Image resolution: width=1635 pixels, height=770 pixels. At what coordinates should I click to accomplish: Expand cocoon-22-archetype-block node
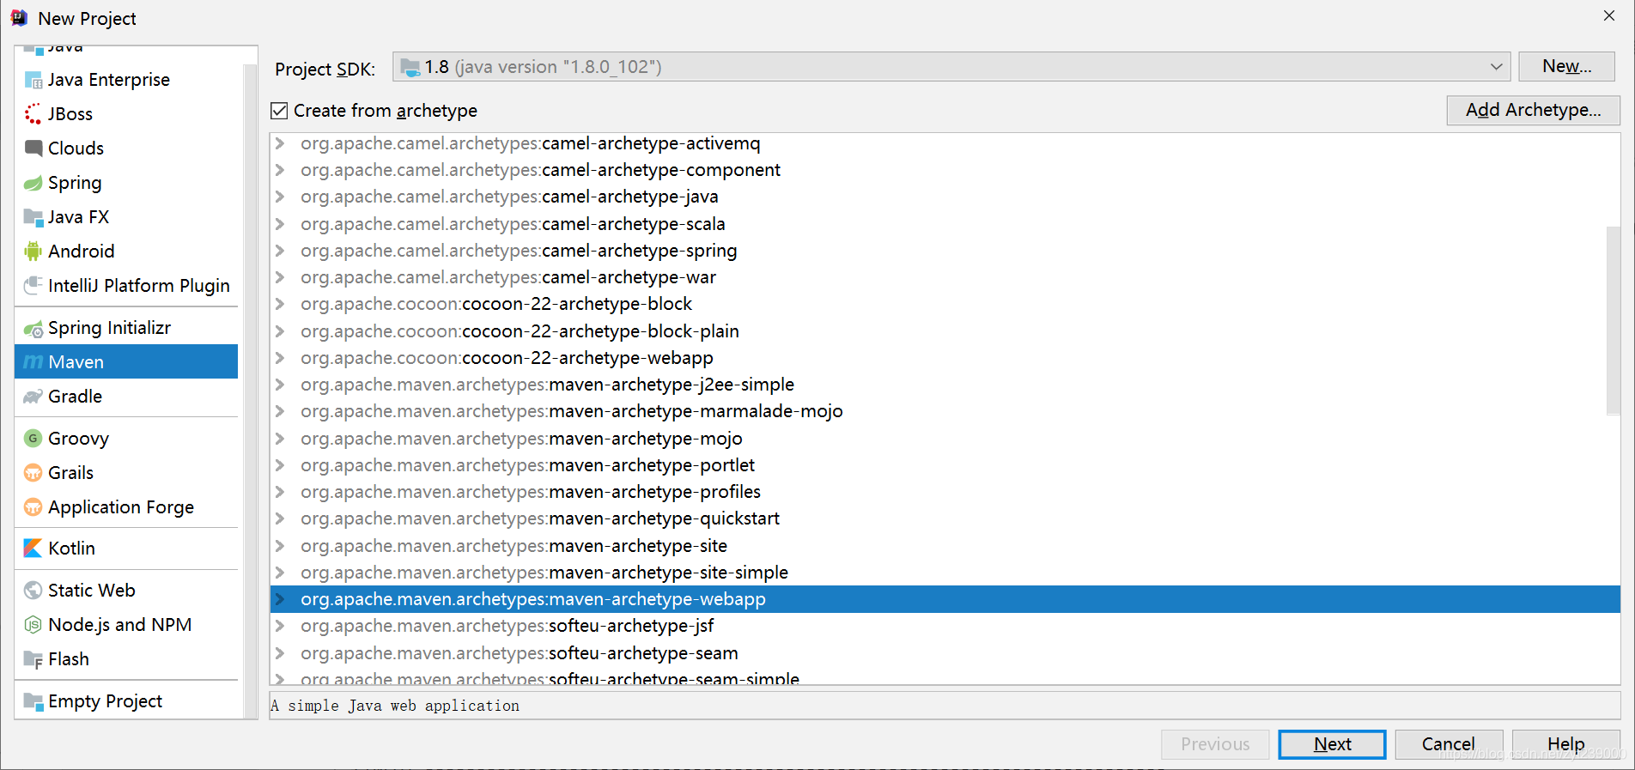(280, 304)
